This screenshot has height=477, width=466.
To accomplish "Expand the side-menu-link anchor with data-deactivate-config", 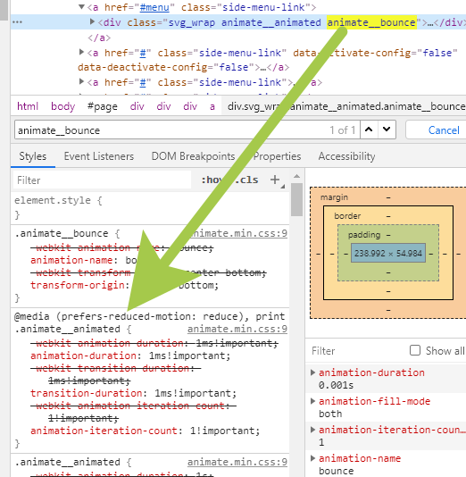I will [81, 52].
